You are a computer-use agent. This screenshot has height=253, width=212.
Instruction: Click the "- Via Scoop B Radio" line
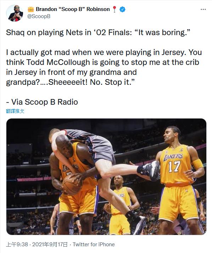[42, 102]
